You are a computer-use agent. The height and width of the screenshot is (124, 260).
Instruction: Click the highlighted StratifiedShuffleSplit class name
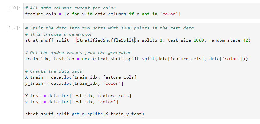pyautogui.click(x=105, y=40)
